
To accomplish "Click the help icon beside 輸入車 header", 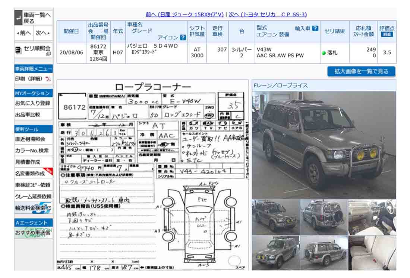I will click(315, 28).
